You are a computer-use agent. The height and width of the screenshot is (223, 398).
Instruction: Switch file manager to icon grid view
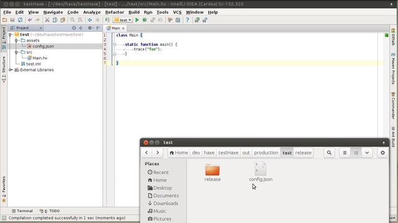(356, 153)
